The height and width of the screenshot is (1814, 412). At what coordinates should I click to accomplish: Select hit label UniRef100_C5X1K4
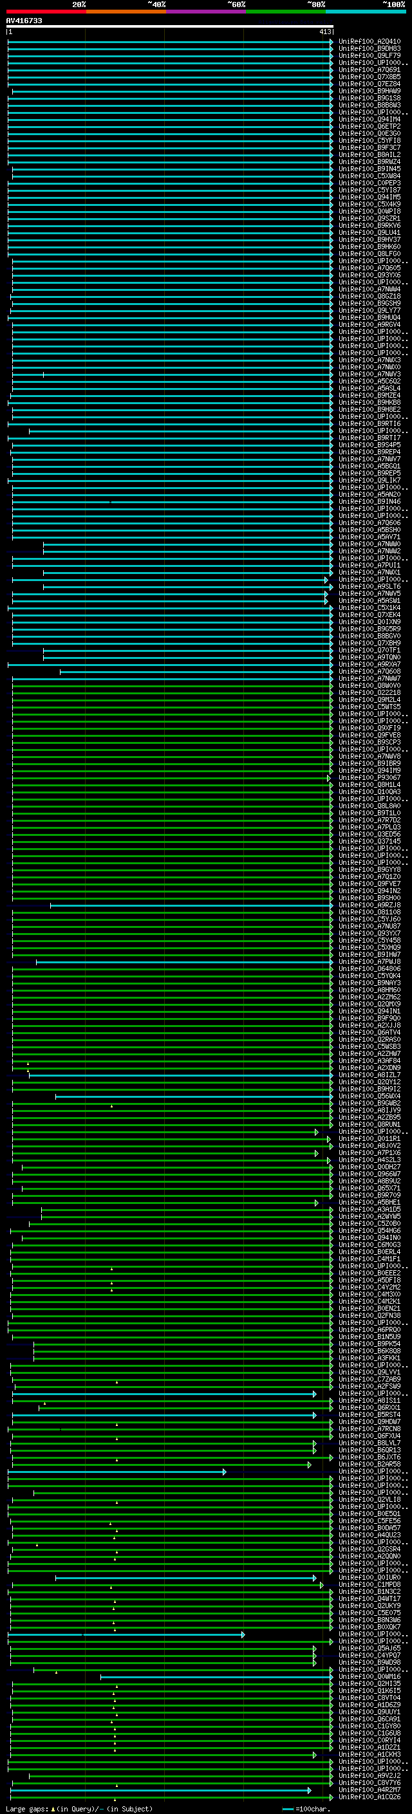(370, 607)
